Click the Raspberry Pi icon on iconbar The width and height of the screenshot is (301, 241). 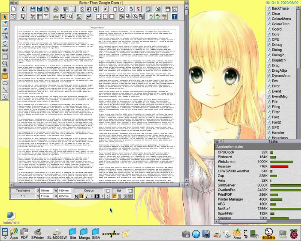pyautogui.click(x=294, y=234)
